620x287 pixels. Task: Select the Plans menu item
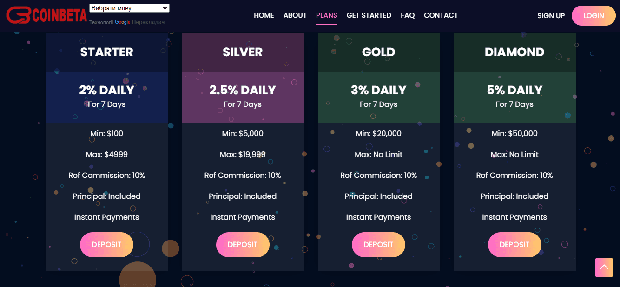click(327, 15)
